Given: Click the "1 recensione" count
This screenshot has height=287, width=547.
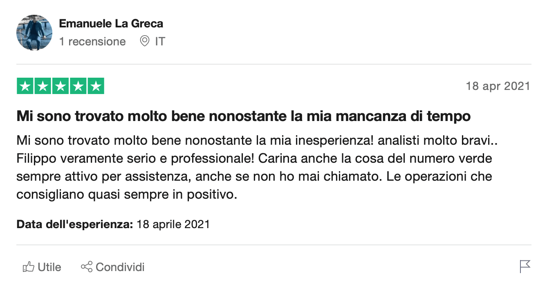Looking at the screenshot, I should pos(92,42).
